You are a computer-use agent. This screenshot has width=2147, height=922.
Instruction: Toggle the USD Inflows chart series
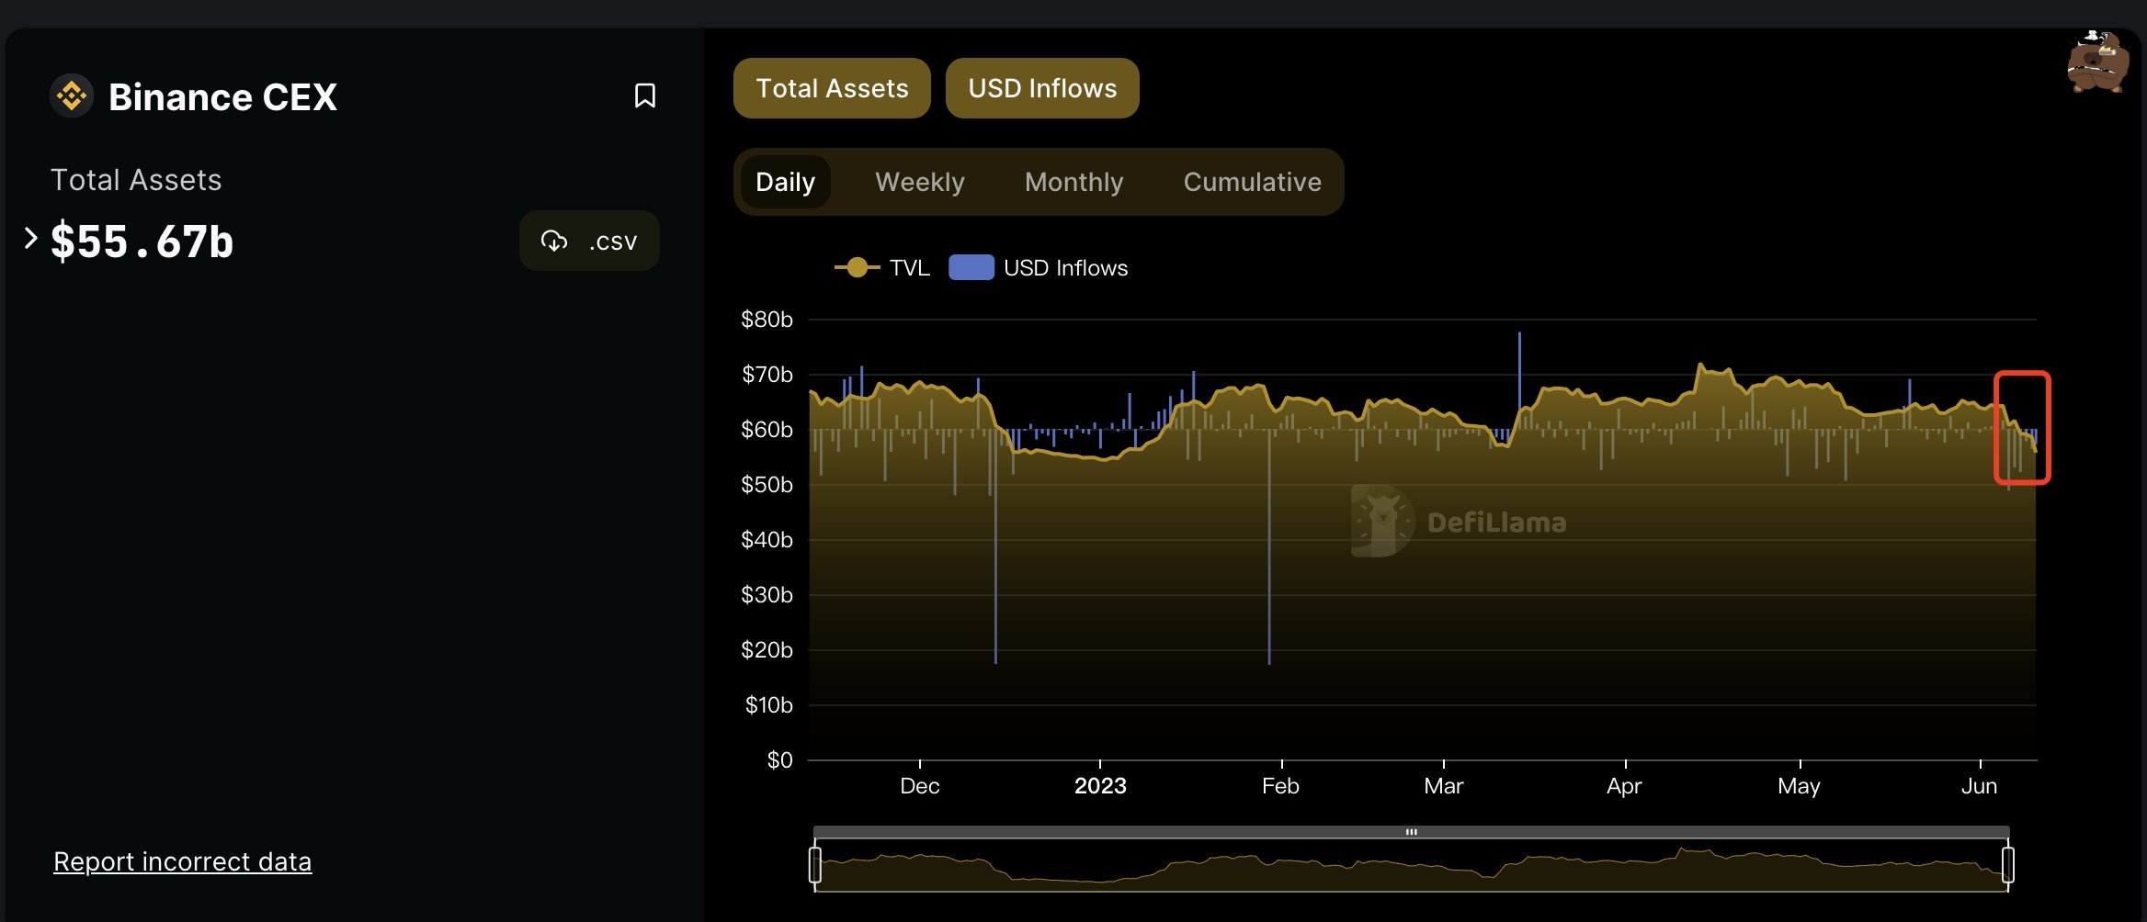point(1042,88)
